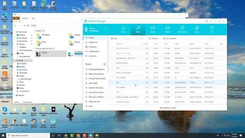Check the box for X-Ecutioner Style
The width and height of the screenshot is (245, 138).
(x=112, y=102)
